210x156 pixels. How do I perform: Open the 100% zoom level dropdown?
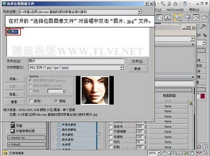tap(159, 153)
